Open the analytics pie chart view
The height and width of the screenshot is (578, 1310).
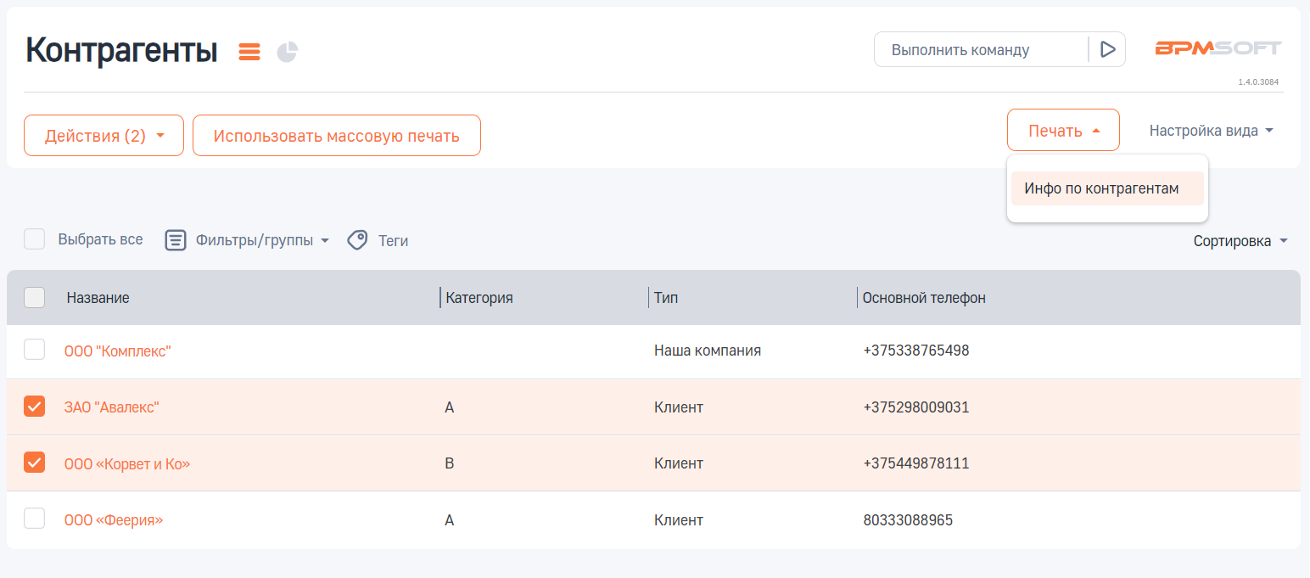[288, 52]
